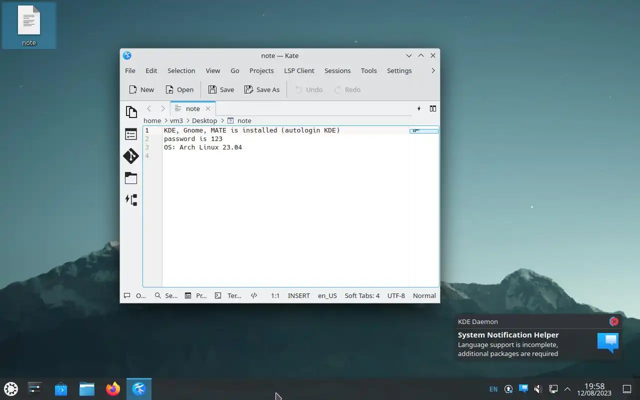Open the volume control tray icon
Screen dimensions: 640x400
(x=538, y=389)
